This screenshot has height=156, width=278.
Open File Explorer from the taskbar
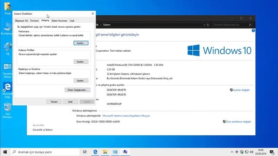[x=105, y=152]
